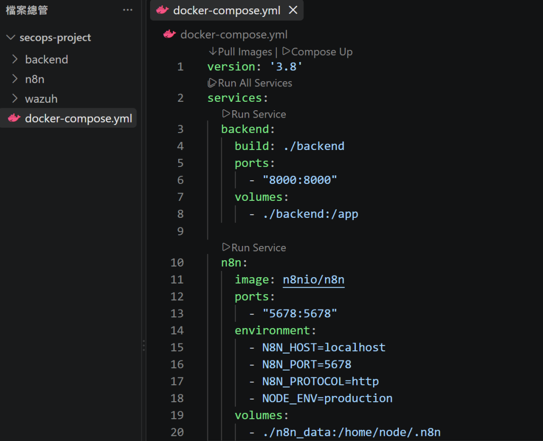Image resolution: width=543 pixels, height=441 pixels.
Task: Click the version key on line 1
Action: click(x=231, y=66)
